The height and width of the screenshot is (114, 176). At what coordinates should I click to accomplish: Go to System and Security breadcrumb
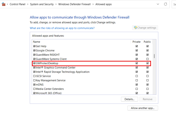click(x=42, y=4)
